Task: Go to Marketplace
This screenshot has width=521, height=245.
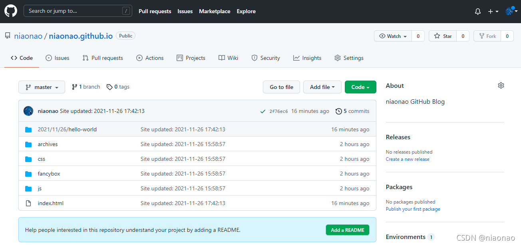Action: click(x=215, y=11)
